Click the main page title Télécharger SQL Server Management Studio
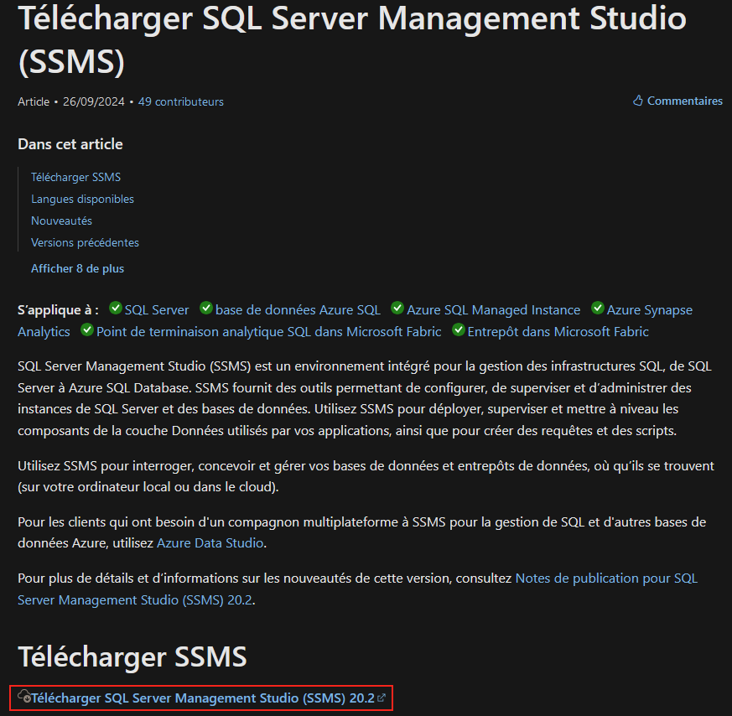This screenshot has width=732, height=716. tap(352, 39)
